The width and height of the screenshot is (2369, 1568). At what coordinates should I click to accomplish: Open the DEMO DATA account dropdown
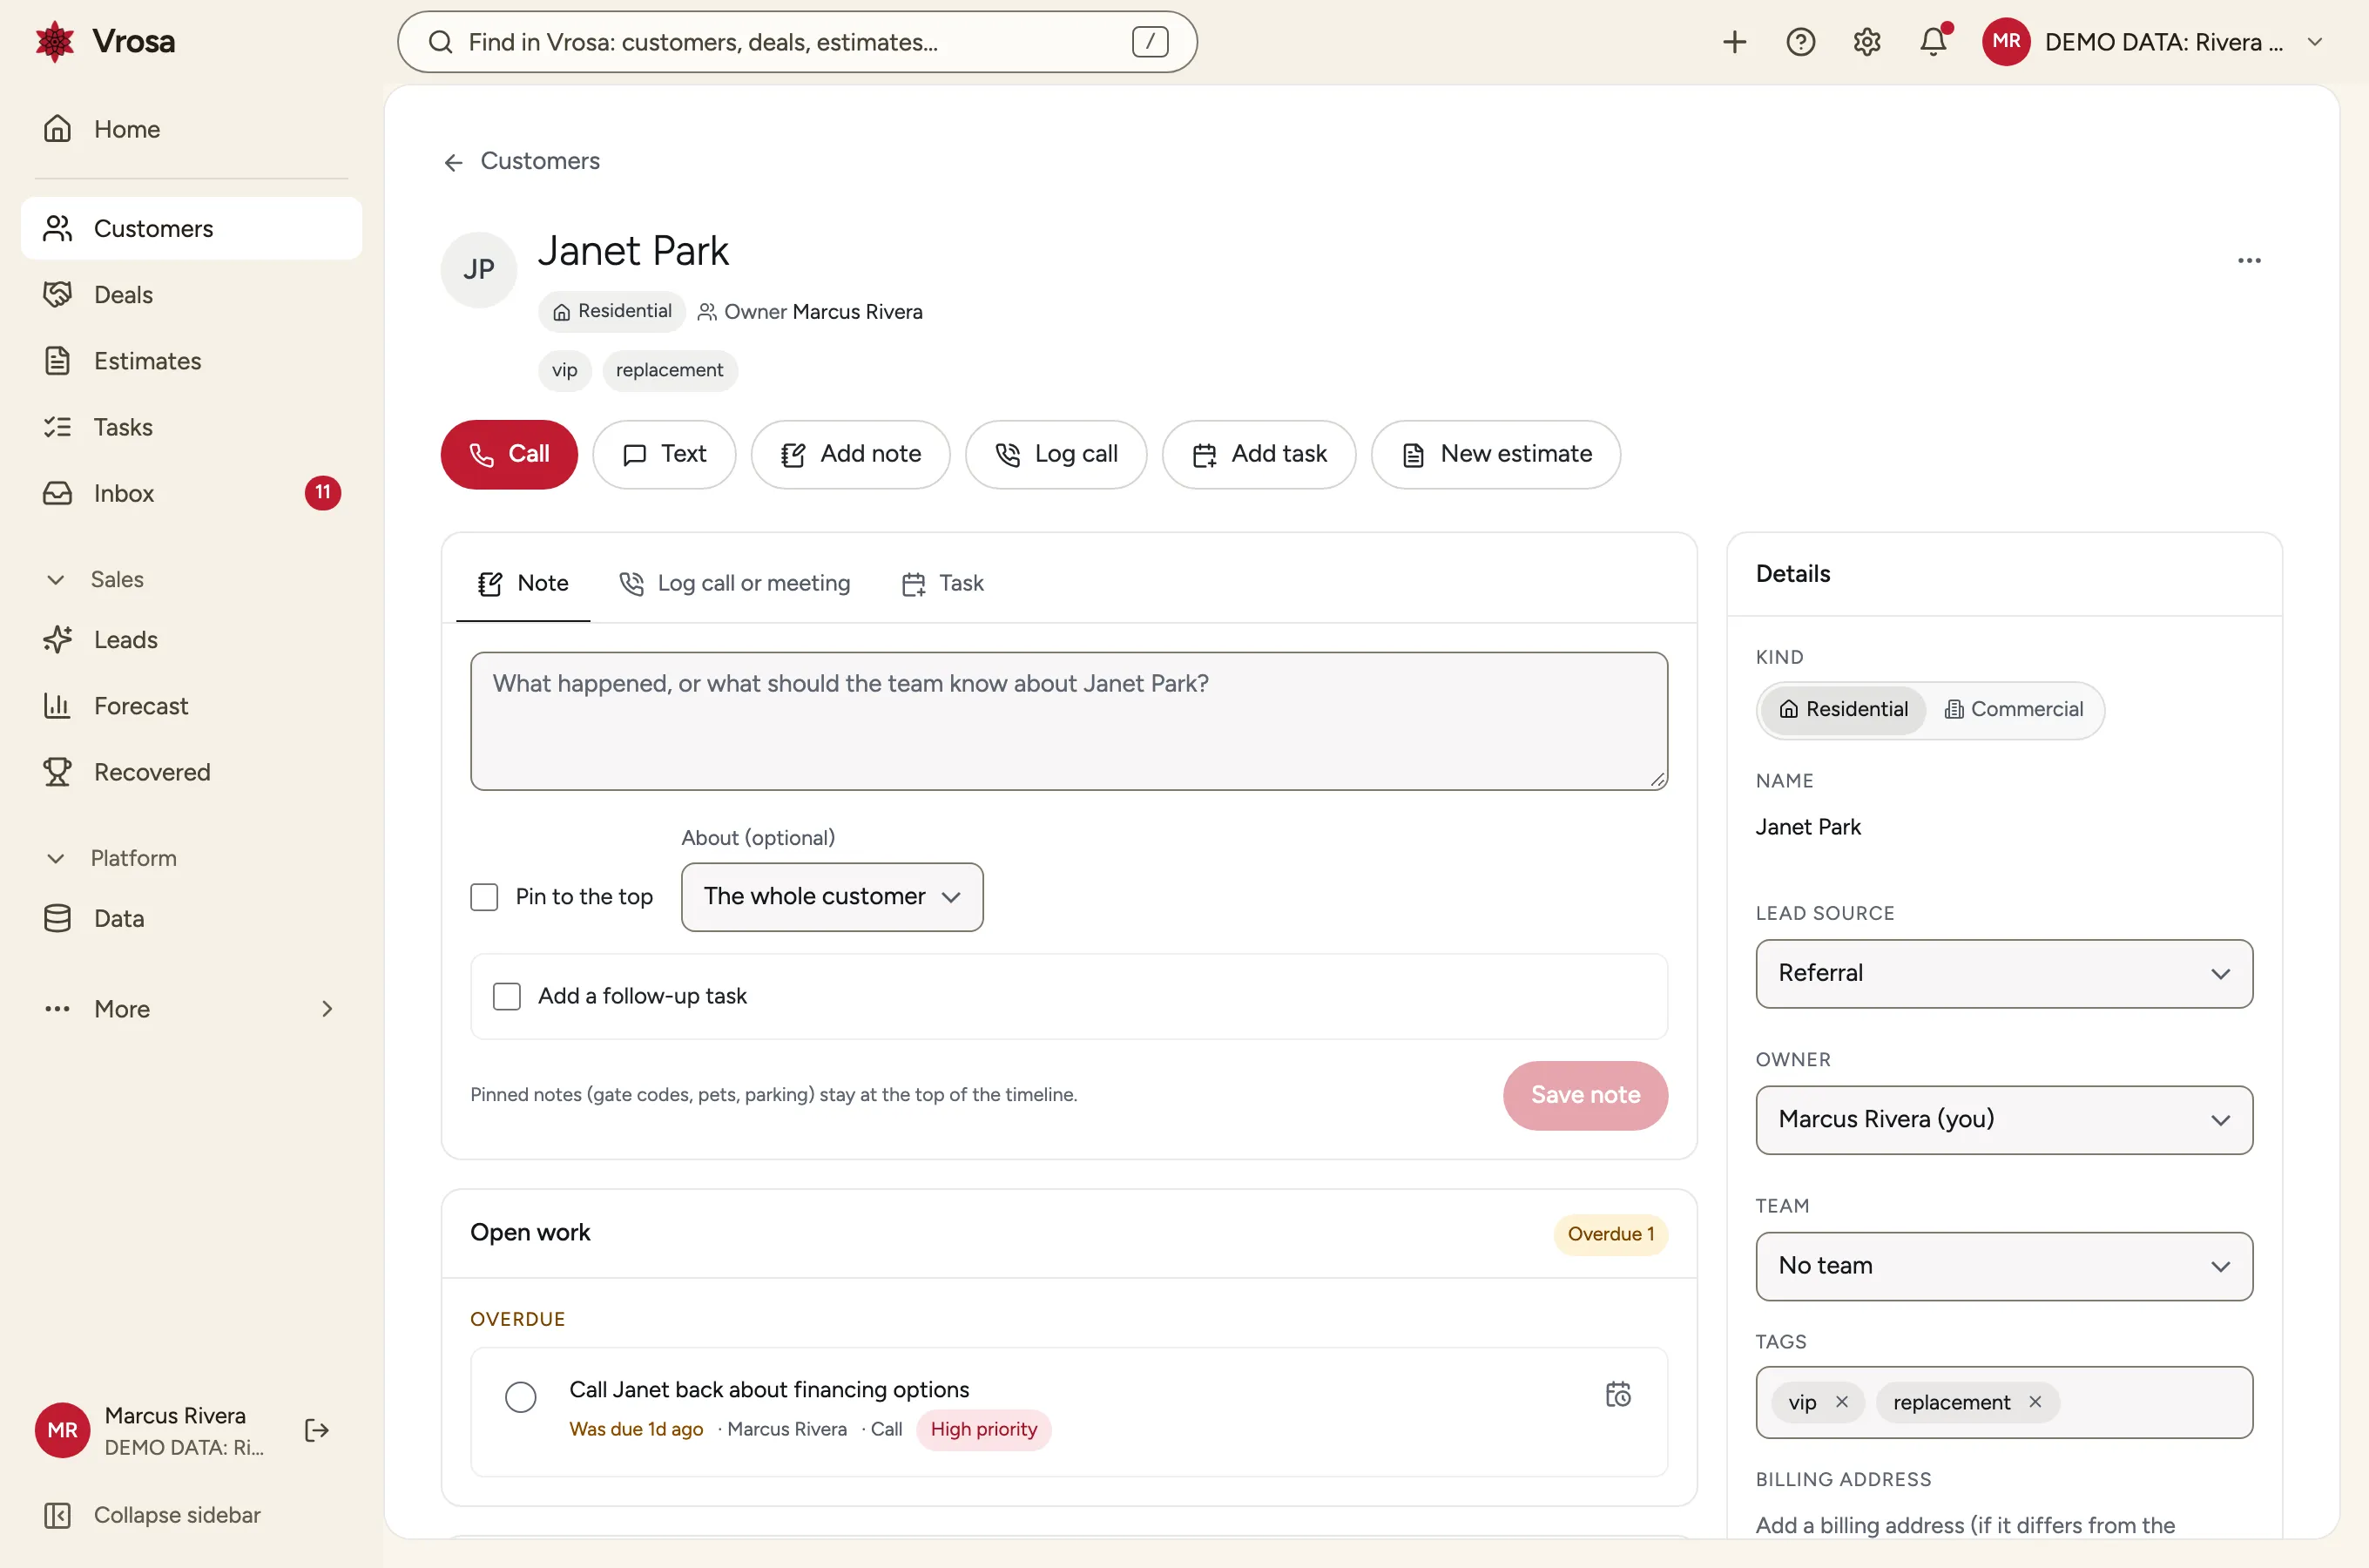[2155, 42]
